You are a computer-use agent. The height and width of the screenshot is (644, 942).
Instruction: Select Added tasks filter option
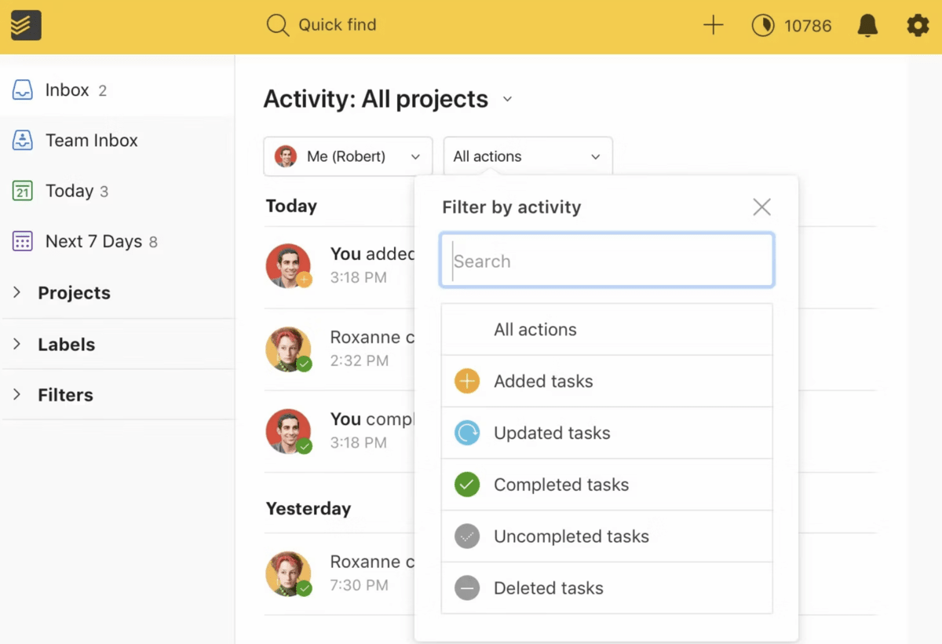[x=607, y=382]
